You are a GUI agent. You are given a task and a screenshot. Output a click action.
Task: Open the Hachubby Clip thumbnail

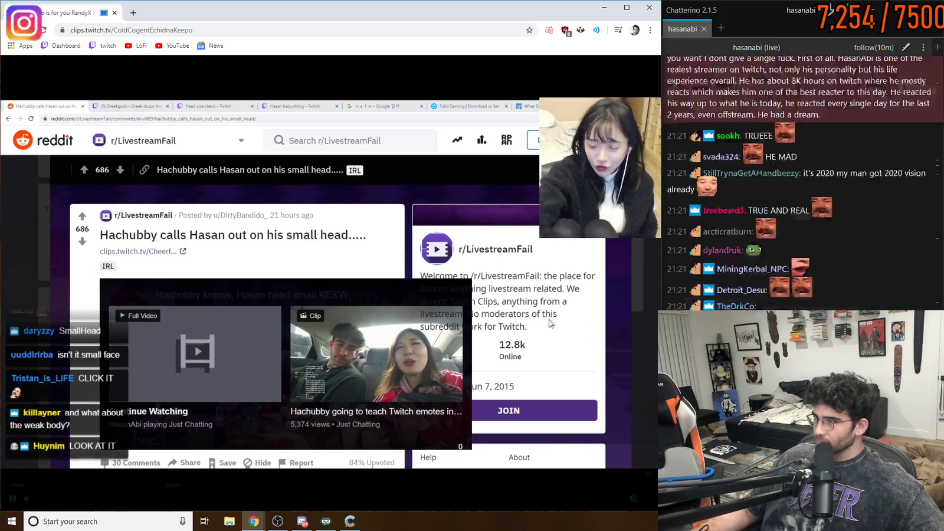(376, 354)
